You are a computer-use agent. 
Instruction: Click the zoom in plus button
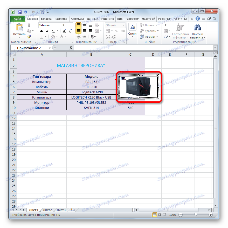click(210, 215)
